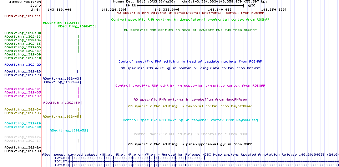
Task: Select the 143,350,000 ruler position label
Action: click(x=273, y=10)
